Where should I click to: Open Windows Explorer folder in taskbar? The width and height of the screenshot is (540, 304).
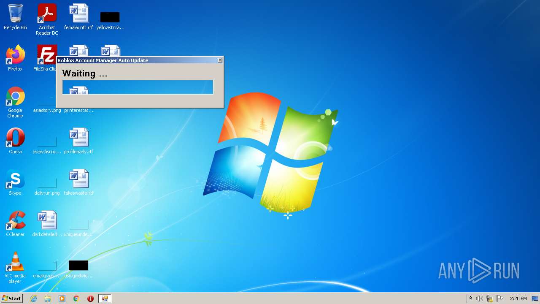(48, 299)
